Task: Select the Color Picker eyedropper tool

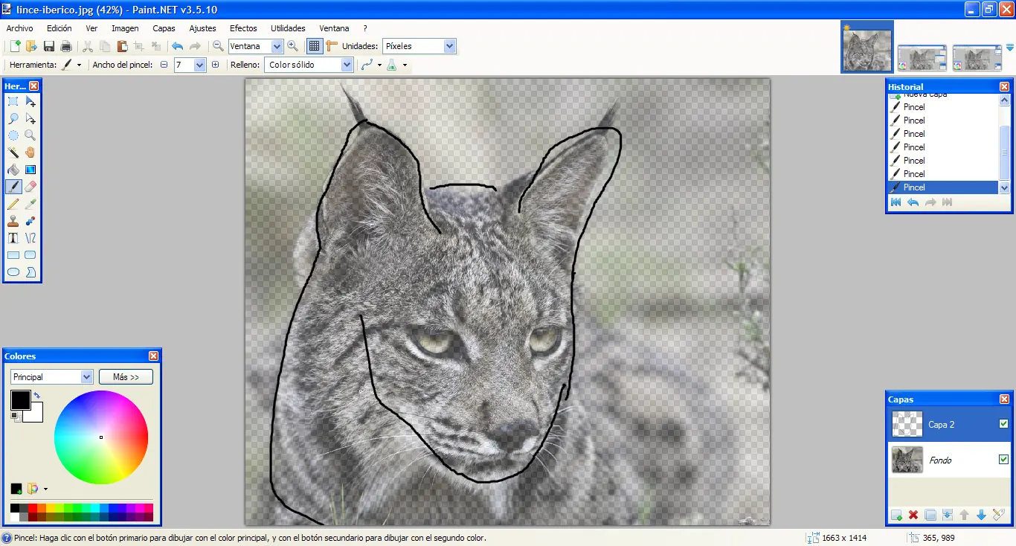Action: [x=30, y=204]
